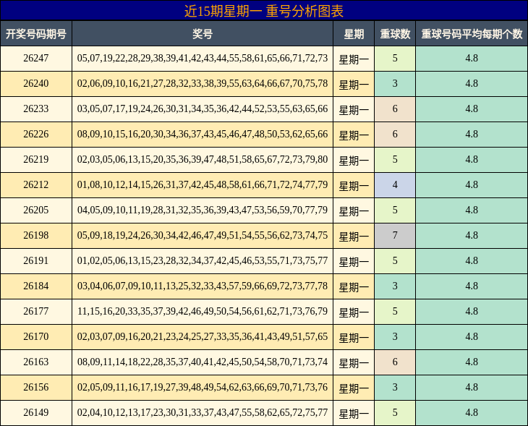Click the repeat count 3 for issue 26156
Viewport: 528px width, 426px height.
(395, 387)
